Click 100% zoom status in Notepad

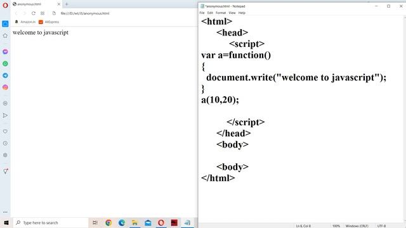pos(336,226)
